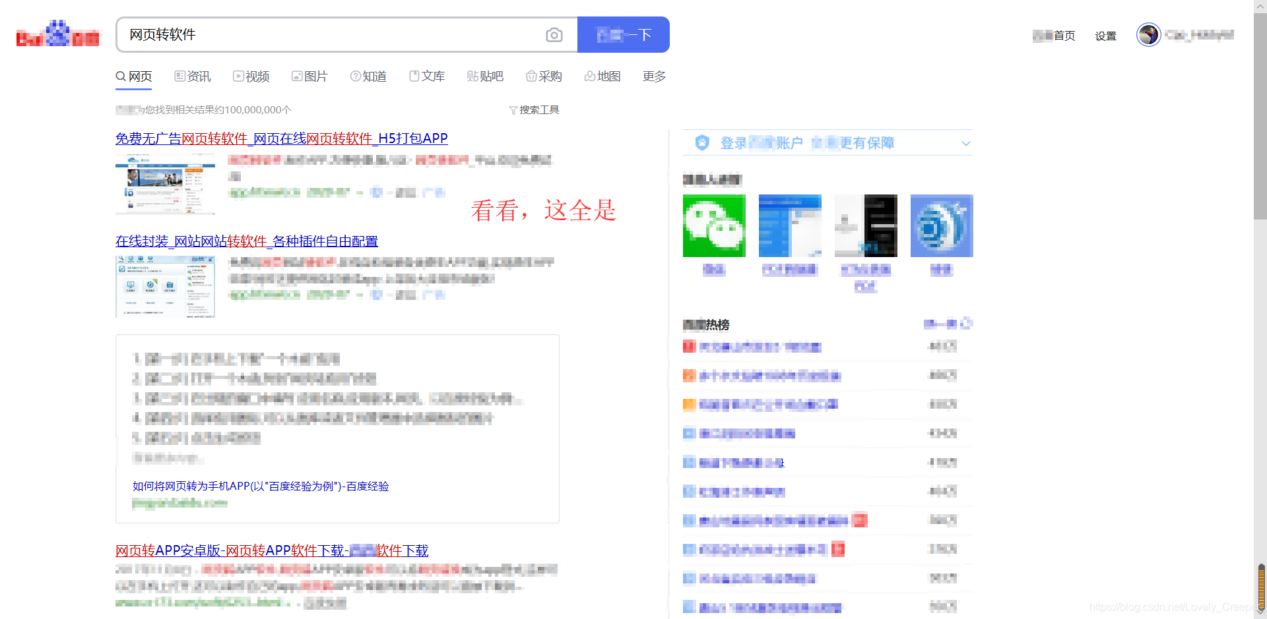
Task: Open thumbnail of first search result
Action: coord(166,185)
